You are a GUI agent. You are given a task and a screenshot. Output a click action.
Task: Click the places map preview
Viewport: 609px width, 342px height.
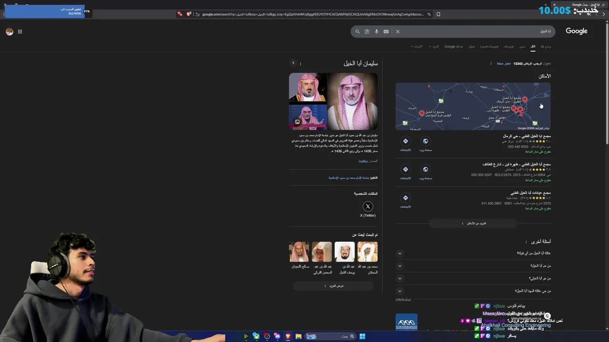473,106
